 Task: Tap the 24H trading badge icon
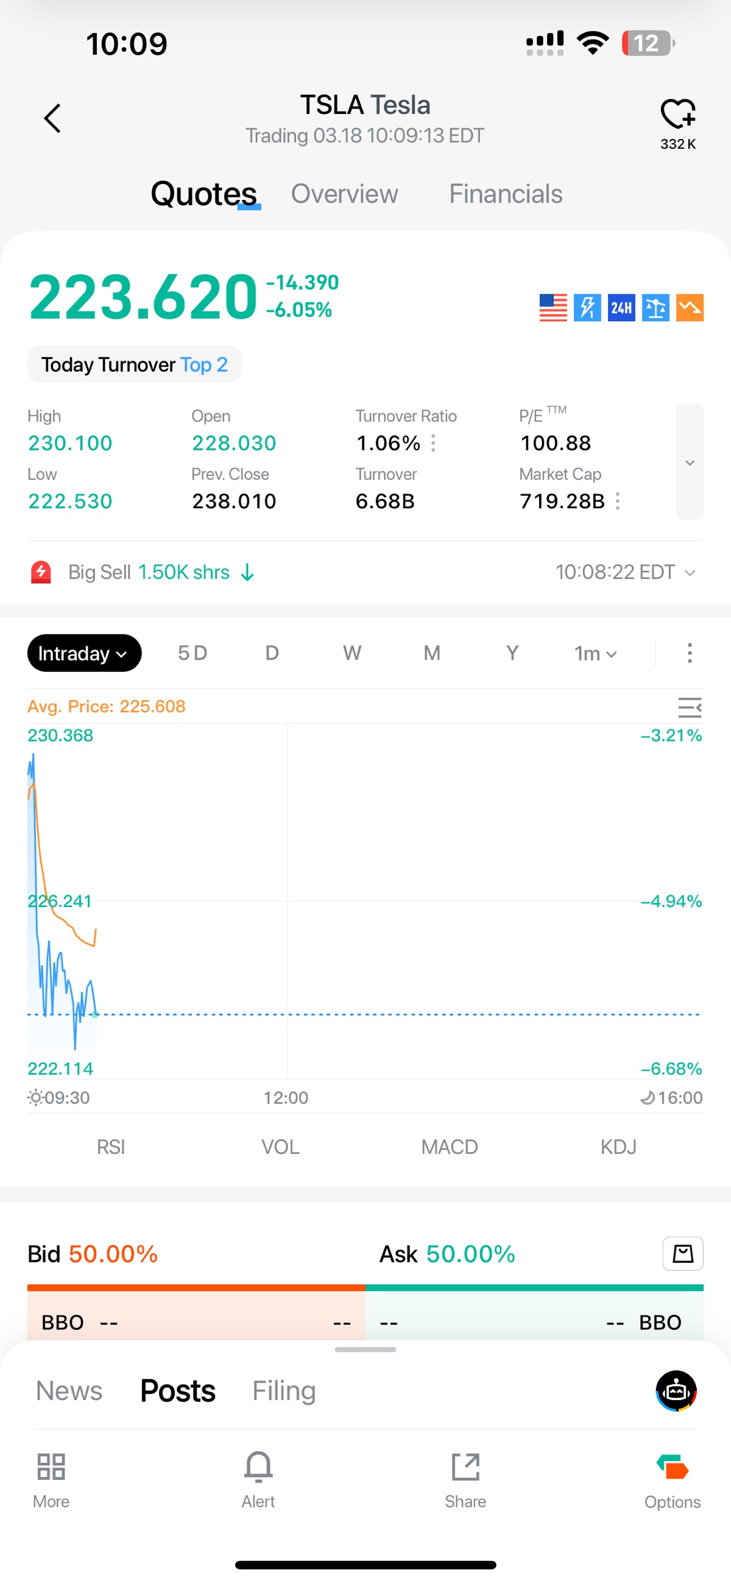(621, 307)
